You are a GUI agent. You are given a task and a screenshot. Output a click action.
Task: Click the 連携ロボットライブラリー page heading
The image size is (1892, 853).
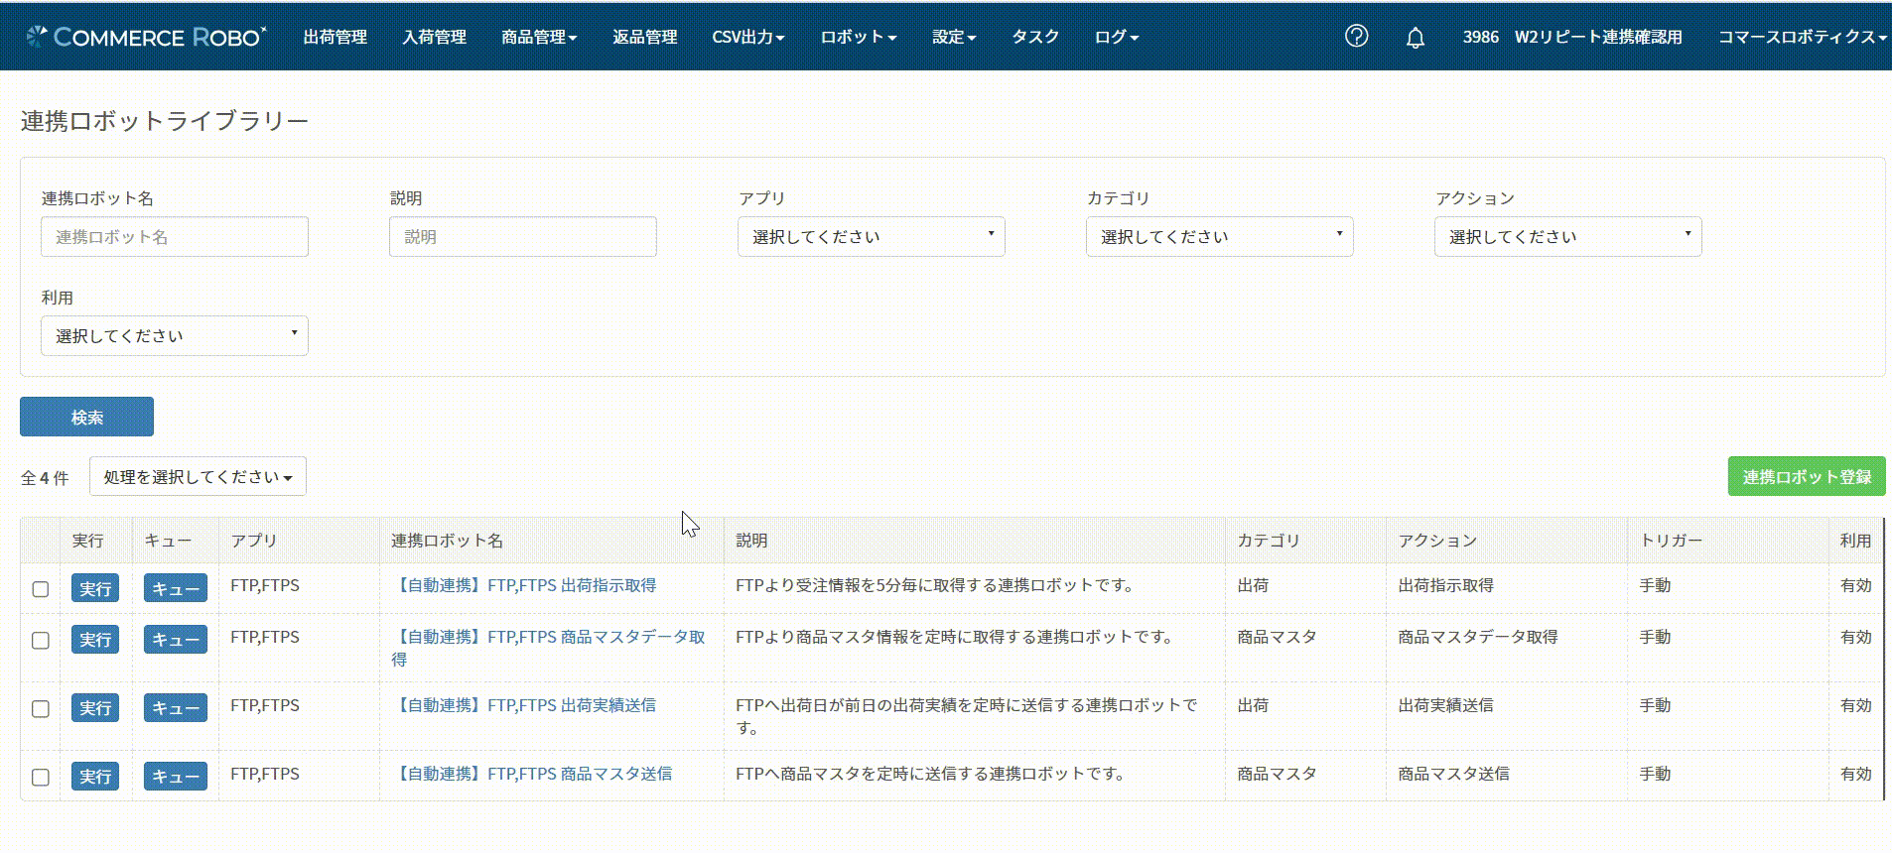pos(165,121)
